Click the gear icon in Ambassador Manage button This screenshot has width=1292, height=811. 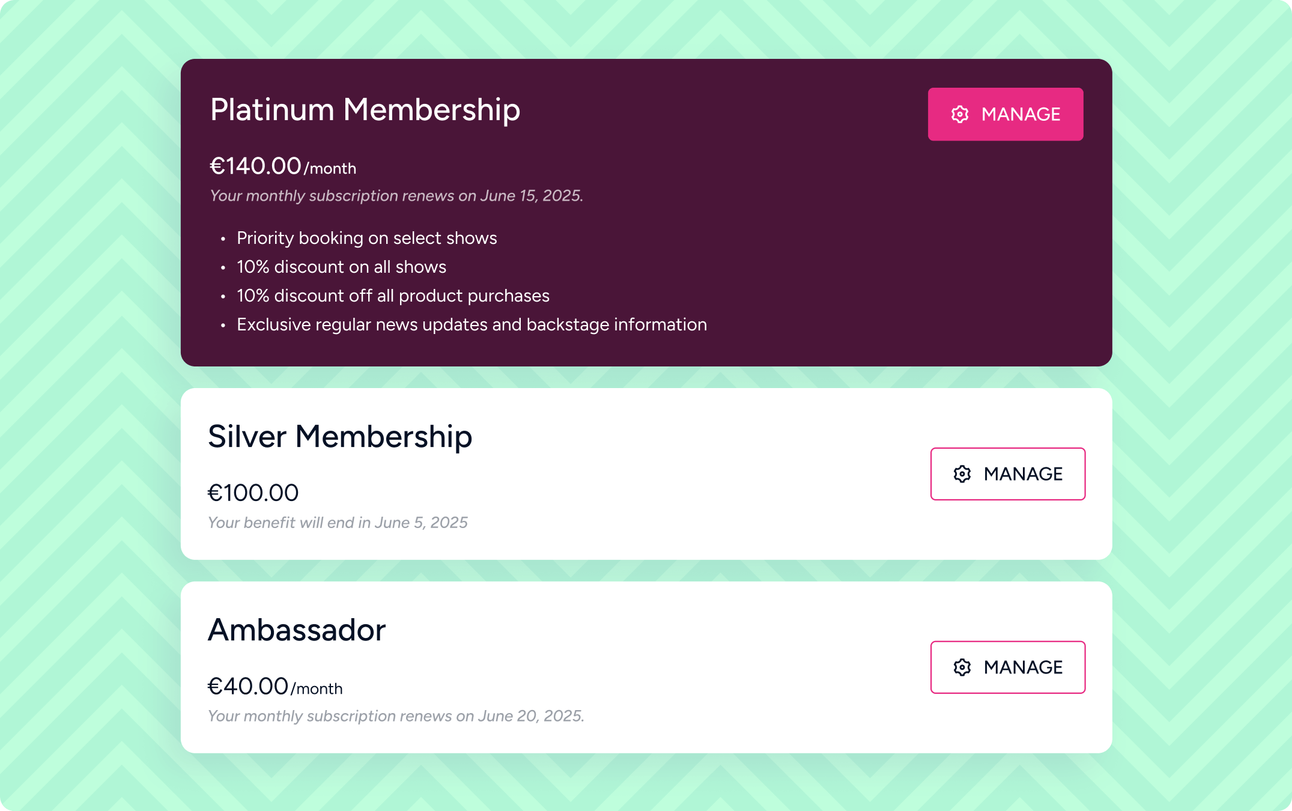(x=962, y=667)
